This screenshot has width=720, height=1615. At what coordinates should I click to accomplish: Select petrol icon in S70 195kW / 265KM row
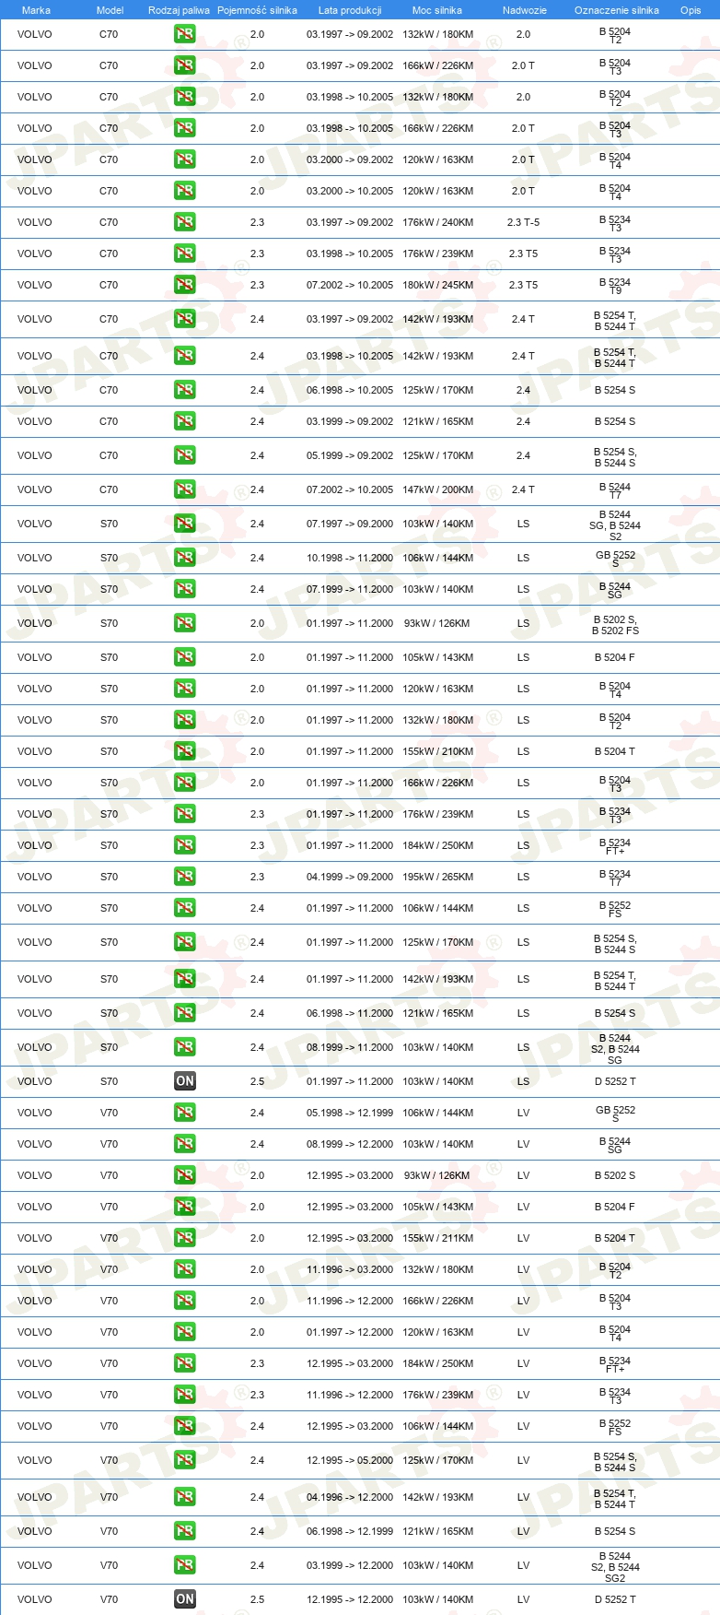[x=185, y=877]
